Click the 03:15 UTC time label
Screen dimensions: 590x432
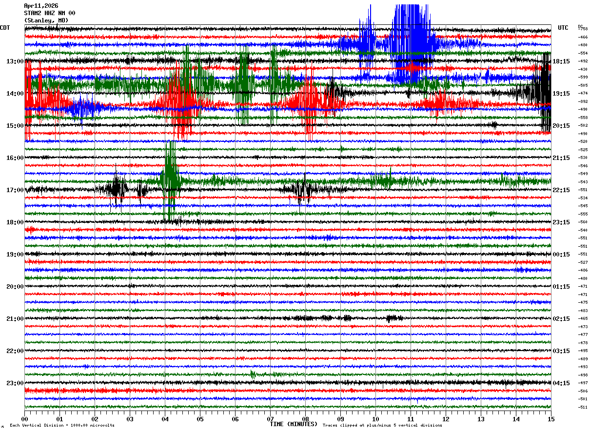click(561, 351)
